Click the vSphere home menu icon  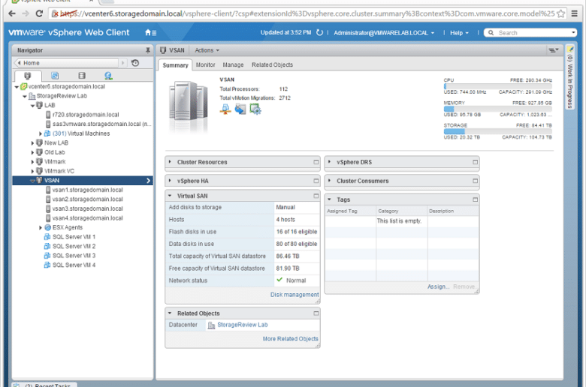(150, 33)
